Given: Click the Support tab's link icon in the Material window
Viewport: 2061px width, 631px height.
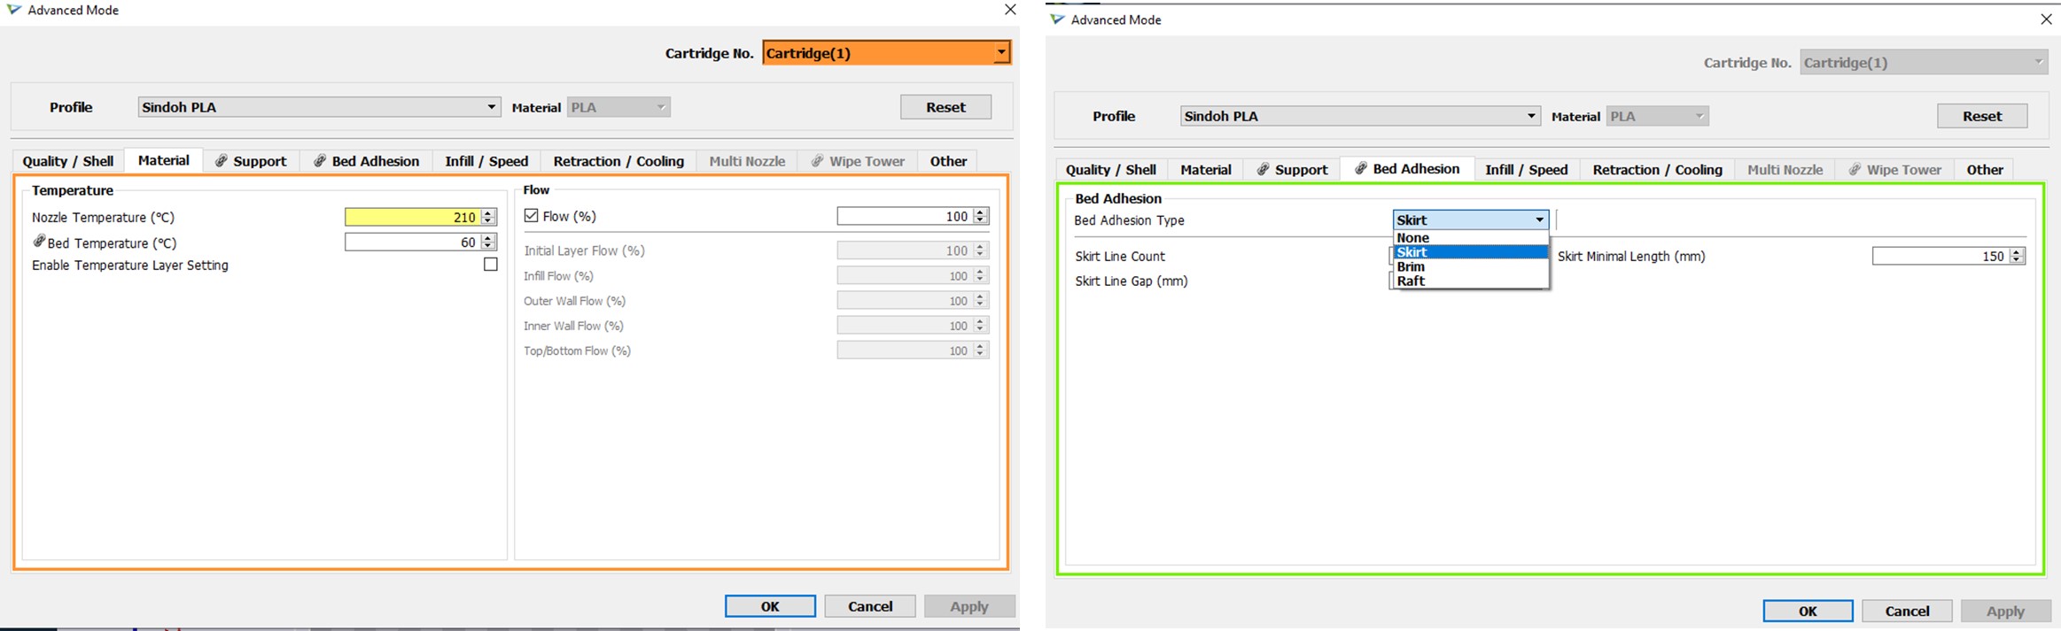Looking at the screenshot, I should click(x=222, y=161).
